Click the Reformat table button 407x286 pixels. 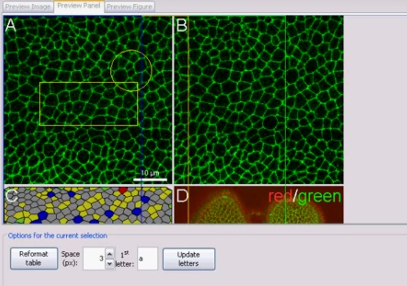tap(34, 259)
